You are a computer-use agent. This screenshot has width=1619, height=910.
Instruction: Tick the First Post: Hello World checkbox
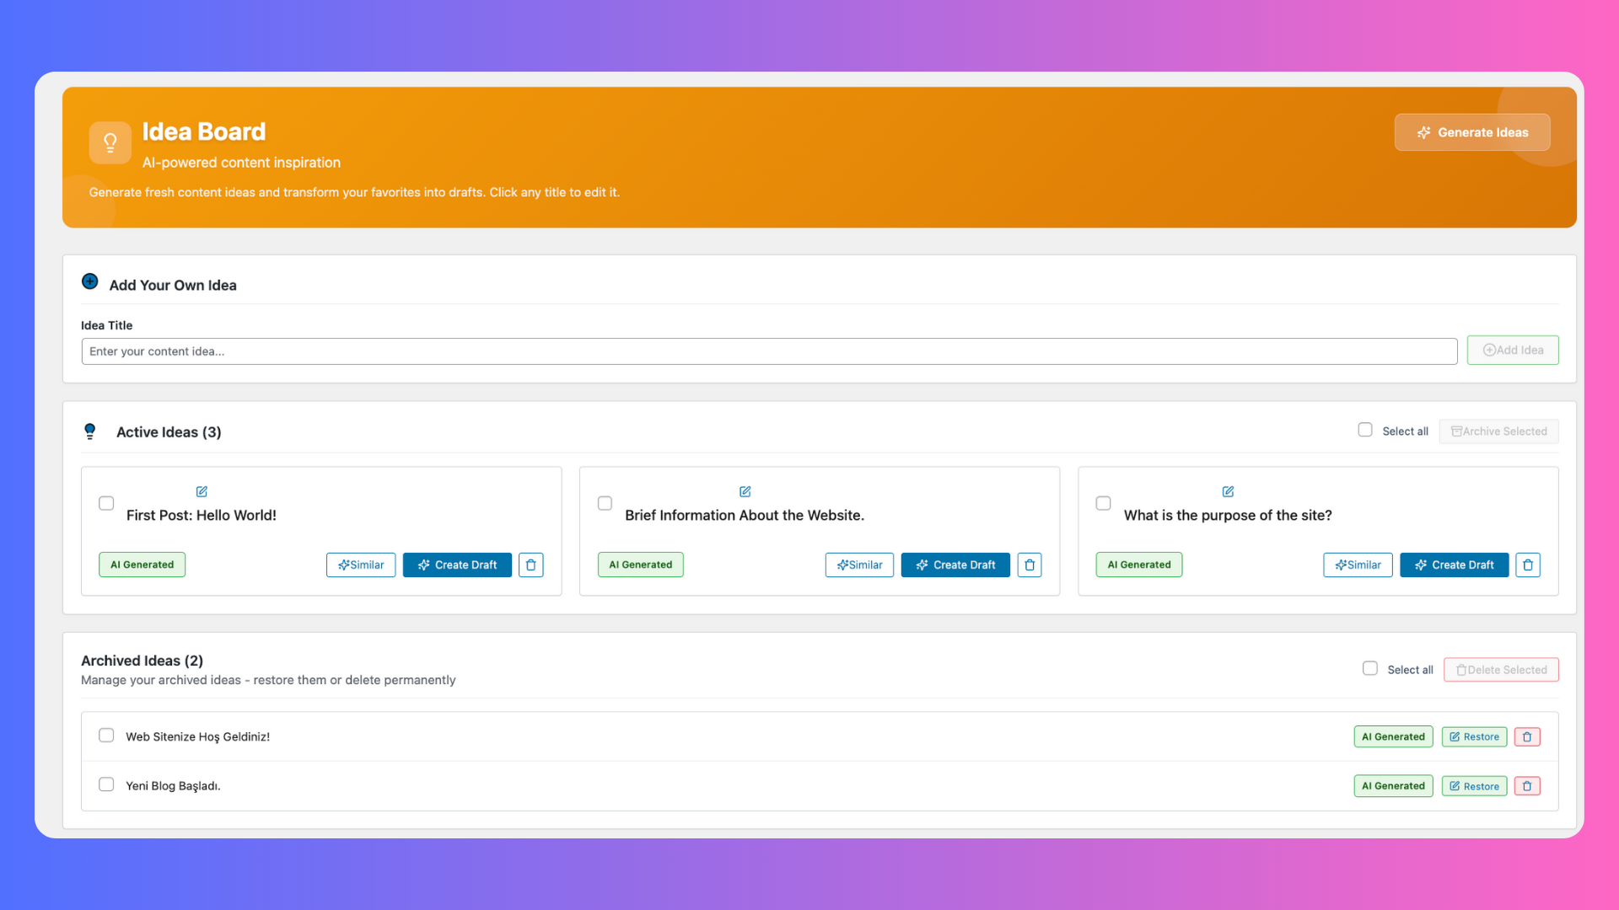(x=106, y=503)
